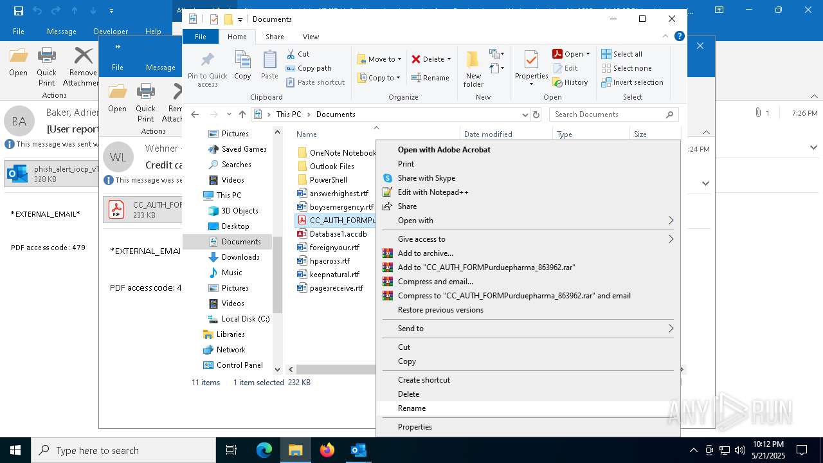Open Microsoft Edge from the taskbar

[264, 450]
